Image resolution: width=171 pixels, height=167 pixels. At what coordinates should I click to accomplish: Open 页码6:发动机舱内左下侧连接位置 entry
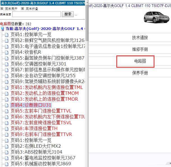click(x=48, y=117)
